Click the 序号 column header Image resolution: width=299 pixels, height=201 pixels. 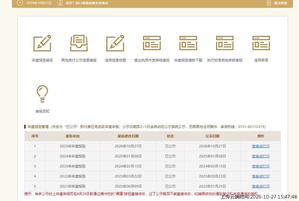35,136
